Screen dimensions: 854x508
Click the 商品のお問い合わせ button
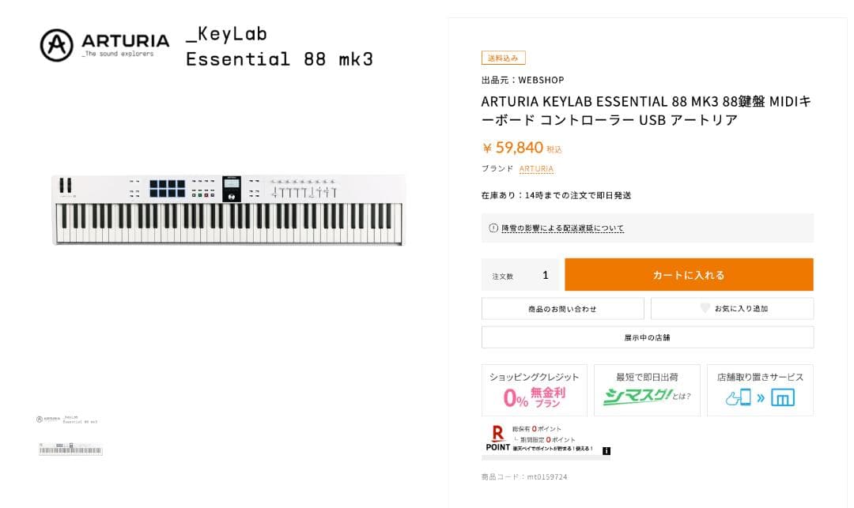[x=562, y=308]
